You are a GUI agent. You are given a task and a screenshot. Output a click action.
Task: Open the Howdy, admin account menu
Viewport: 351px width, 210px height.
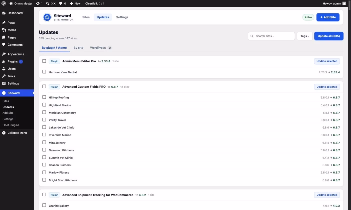click(x=334, y=3)
